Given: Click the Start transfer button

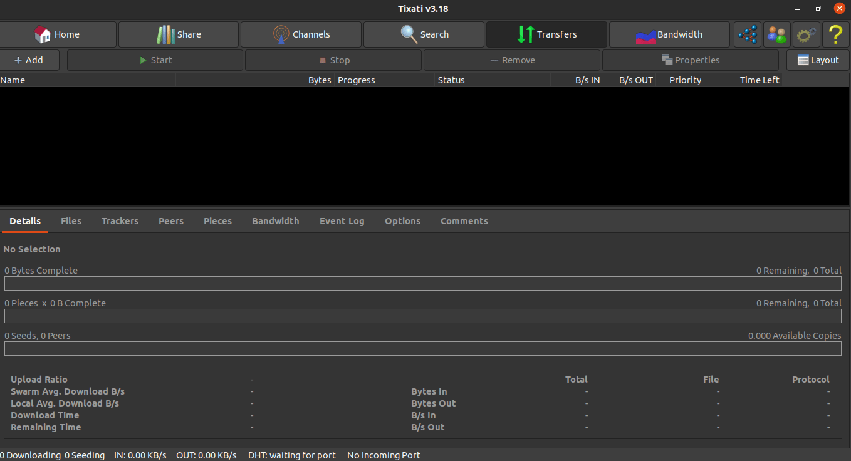Looking at the screenshot, I should 155,60.
